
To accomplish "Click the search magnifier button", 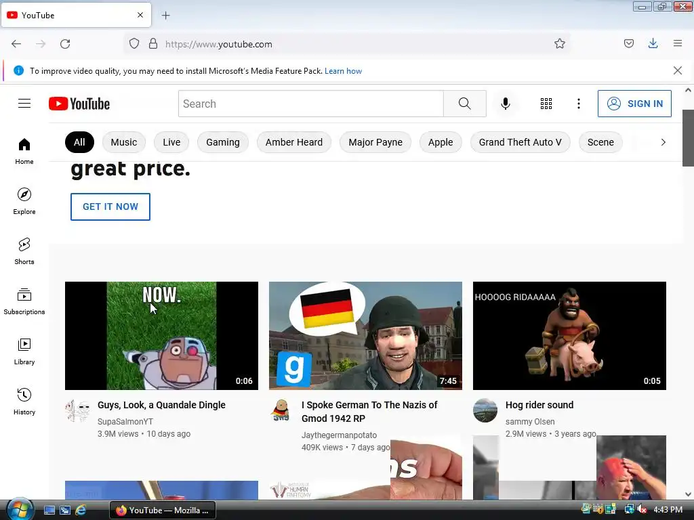I will tap(465, 104).
